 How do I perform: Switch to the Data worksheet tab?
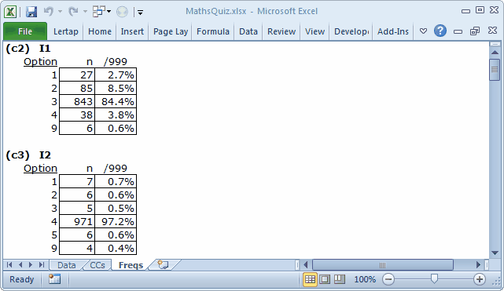pos(67,265)
